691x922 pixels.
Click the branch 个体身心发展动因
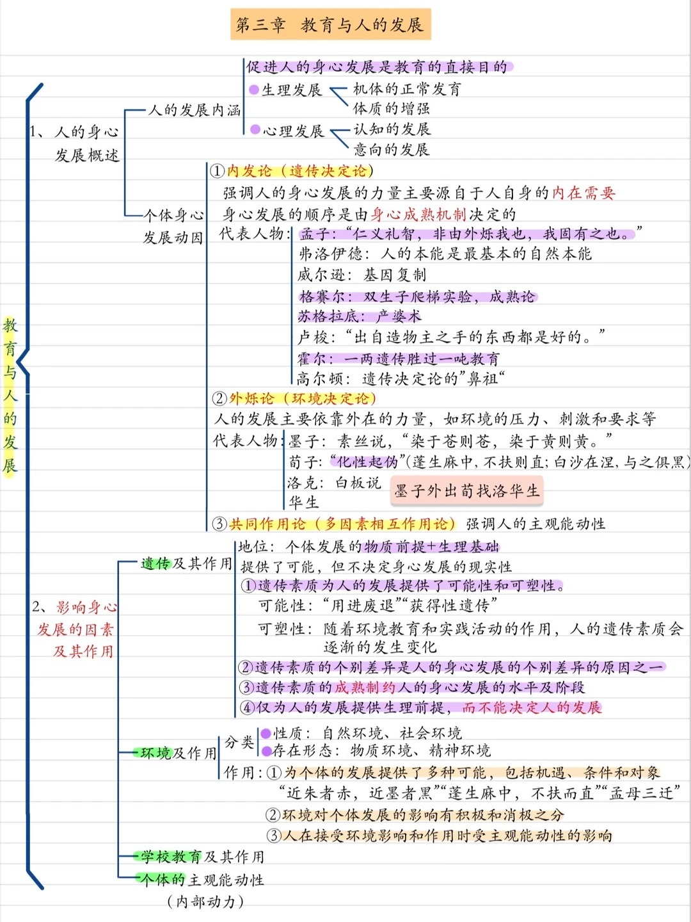tap(173, 226)
